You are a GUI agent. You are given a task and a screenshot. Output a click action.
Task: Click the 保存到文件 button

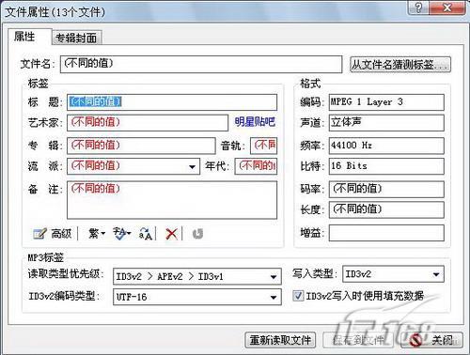pyautogui.click(x=358, y=340)
